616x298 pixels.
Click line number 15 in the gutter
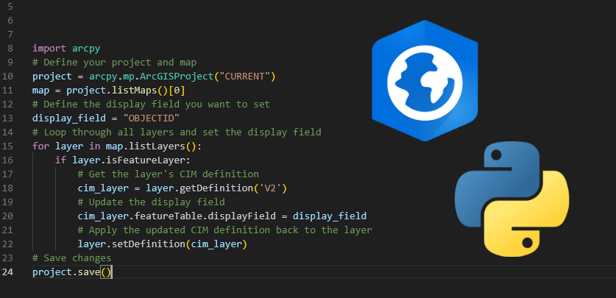pyautogui.click(x=7, y=146)
